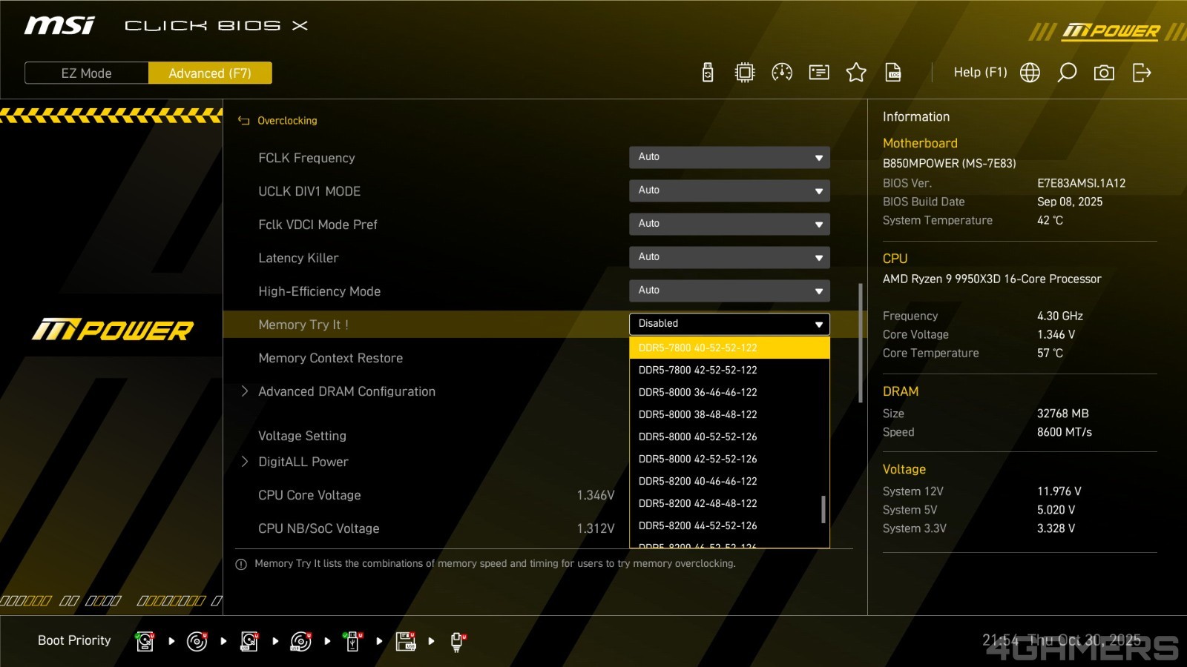Screen dimensions: 1187x667
Task: Open the M-Flash USB update icon
Action: pyautogui.click(x=708, y=73)
